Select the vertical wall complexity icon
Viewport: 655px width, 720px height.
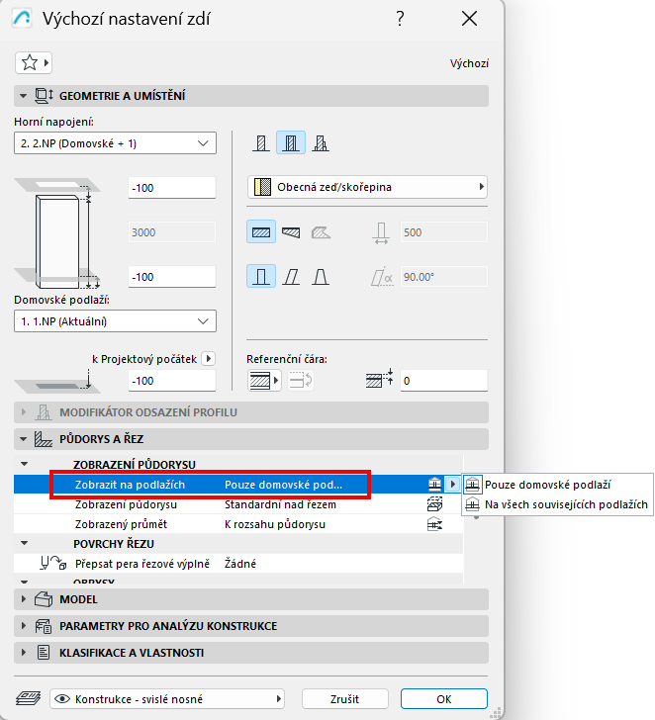click(x=261, y=277)
